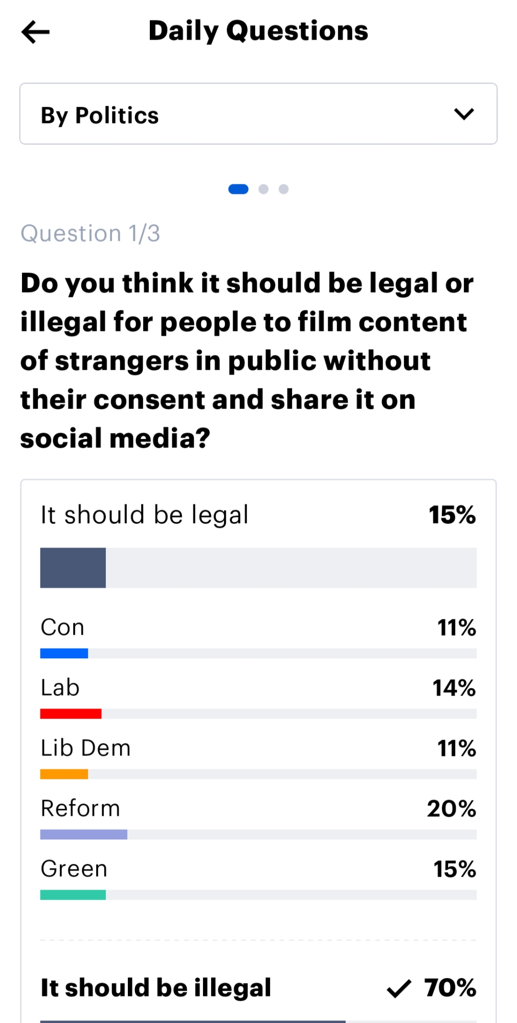Image resolution: width=517 pixels, height=1023 pixels.
Task: Click the blue Con result bar
Action: pos(64,653)
